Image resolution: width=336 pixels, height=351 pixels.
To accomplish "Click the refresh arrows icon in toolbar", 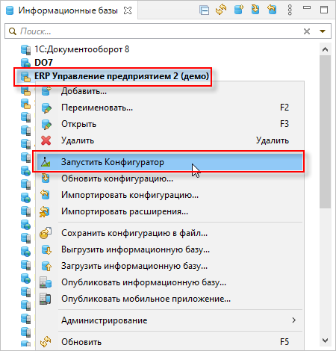I will click(x=221, y=10).
